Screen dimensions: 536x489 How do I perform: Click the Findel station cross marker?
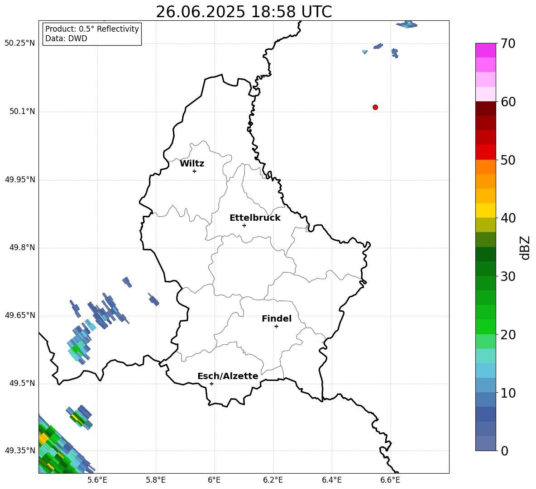(276, 327)
